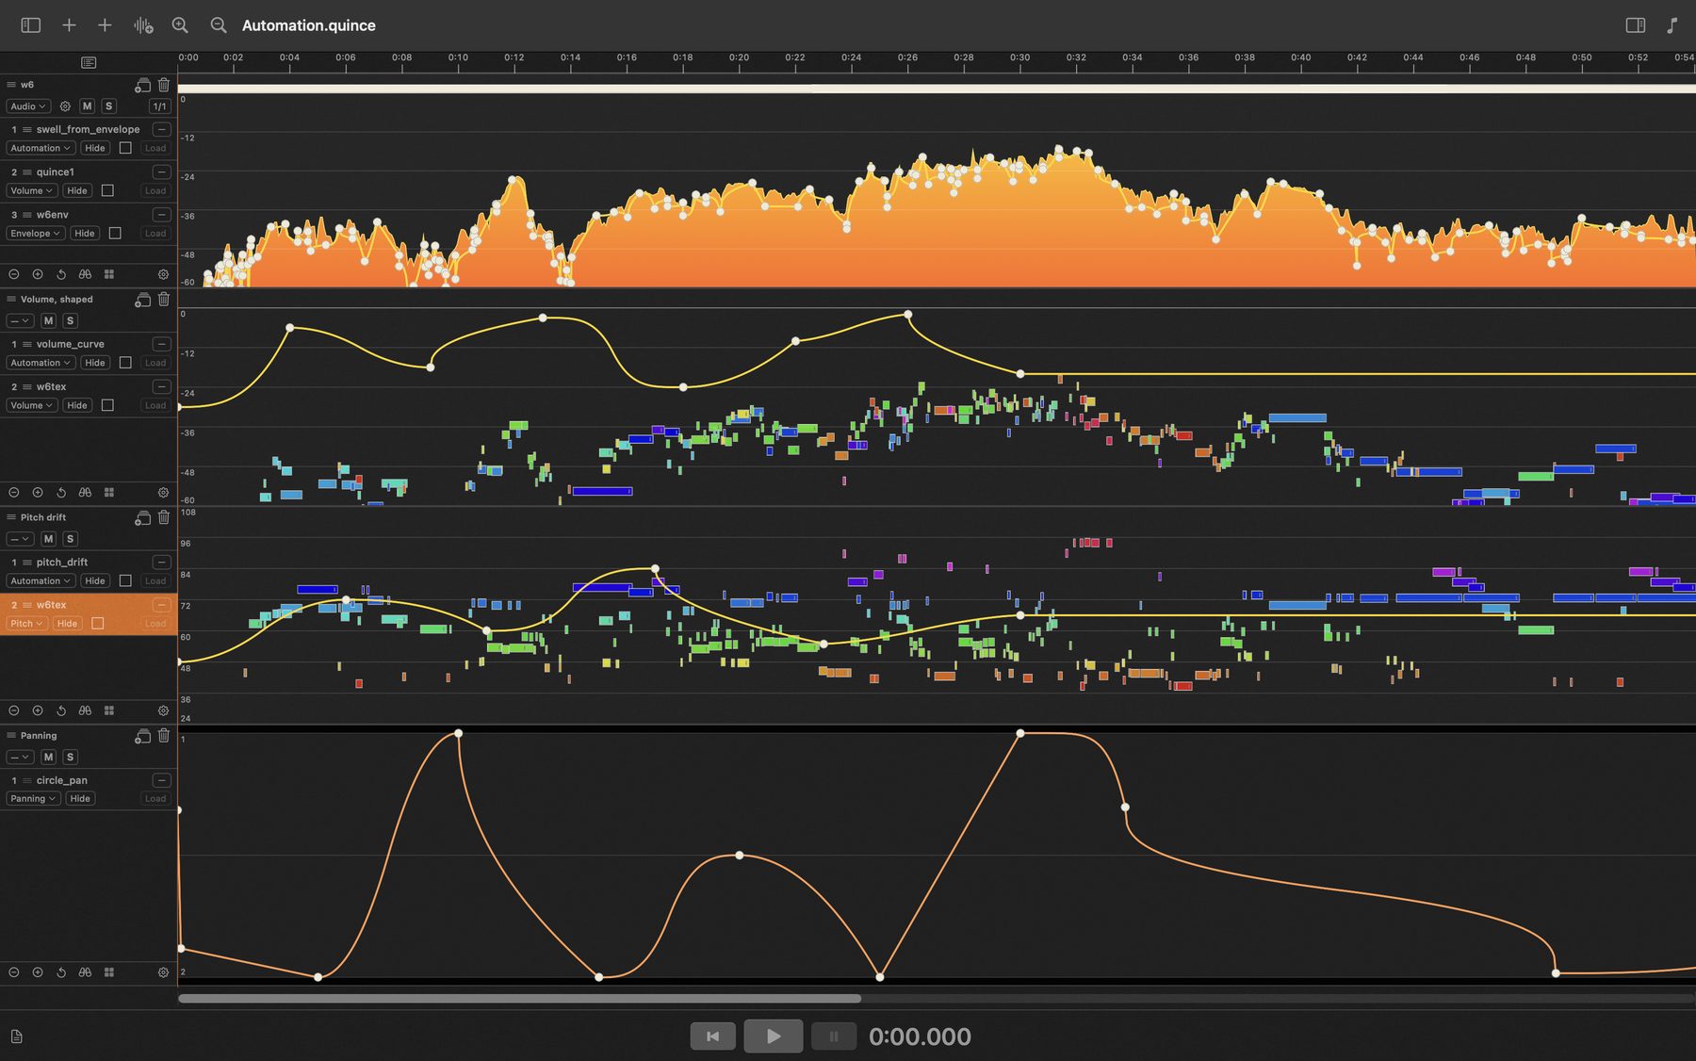Add a layer to the w6 track

(x=142, y=85)
